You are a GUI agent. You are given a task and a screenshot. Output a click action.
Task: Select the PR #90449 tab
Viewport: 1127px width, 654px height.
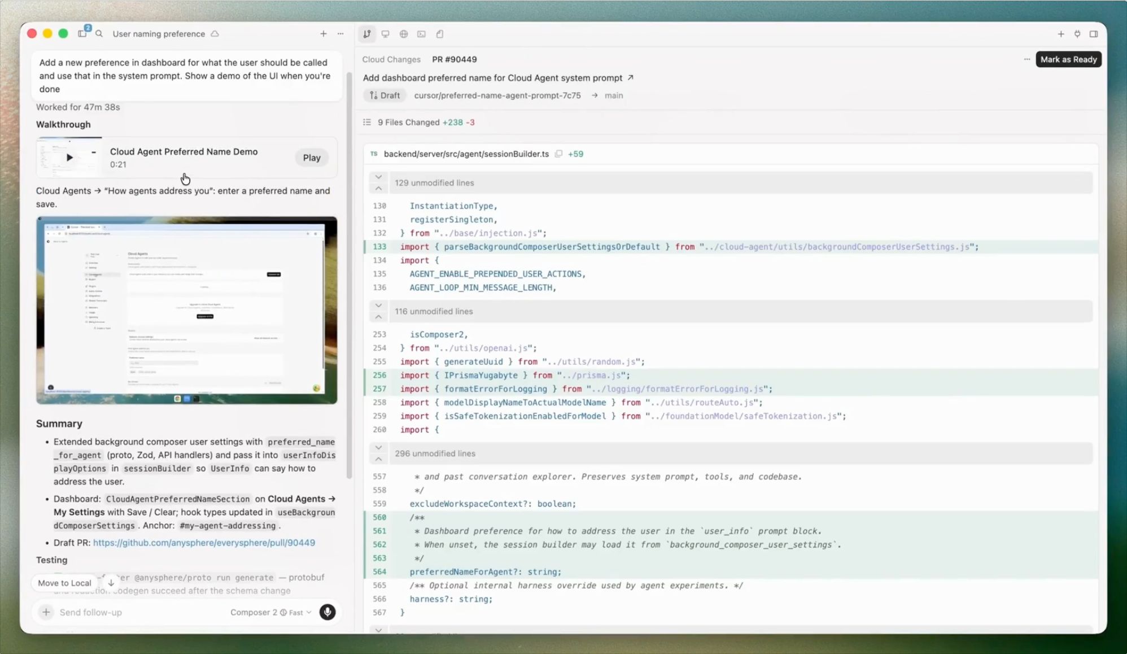point(454,59)
